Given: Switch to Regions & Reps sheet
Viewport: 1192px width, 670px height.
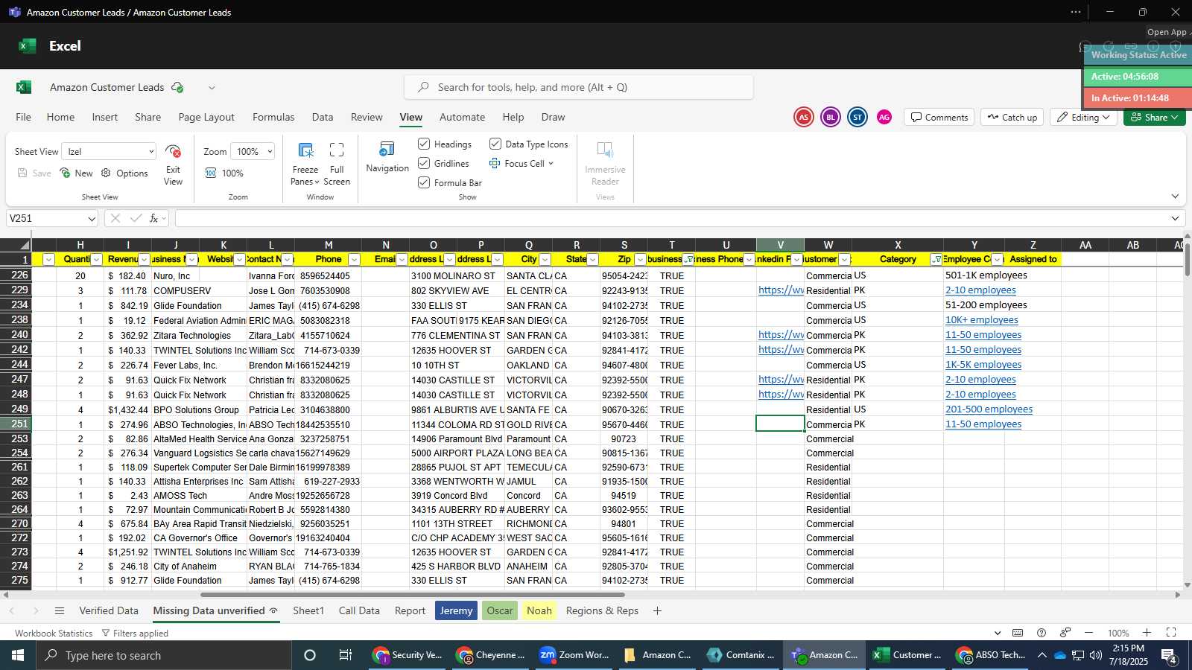Looking at the screenshot, I should [x=602, y=610].
